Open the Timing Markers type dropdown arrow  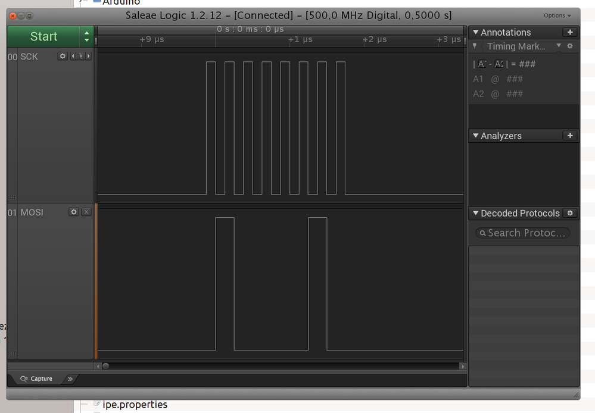tap(559, 45)
